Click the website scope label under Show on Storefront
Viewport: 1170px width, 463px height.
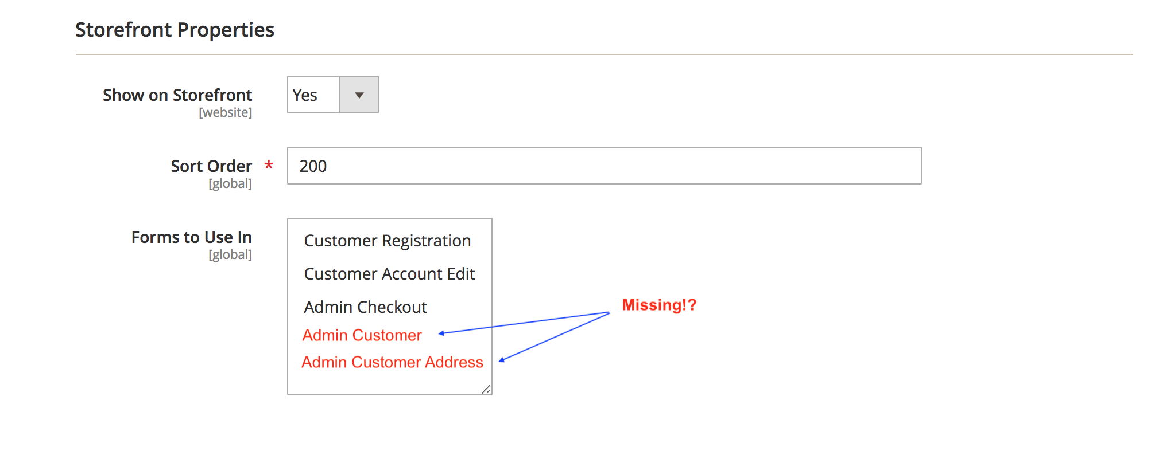click(226, 112)
